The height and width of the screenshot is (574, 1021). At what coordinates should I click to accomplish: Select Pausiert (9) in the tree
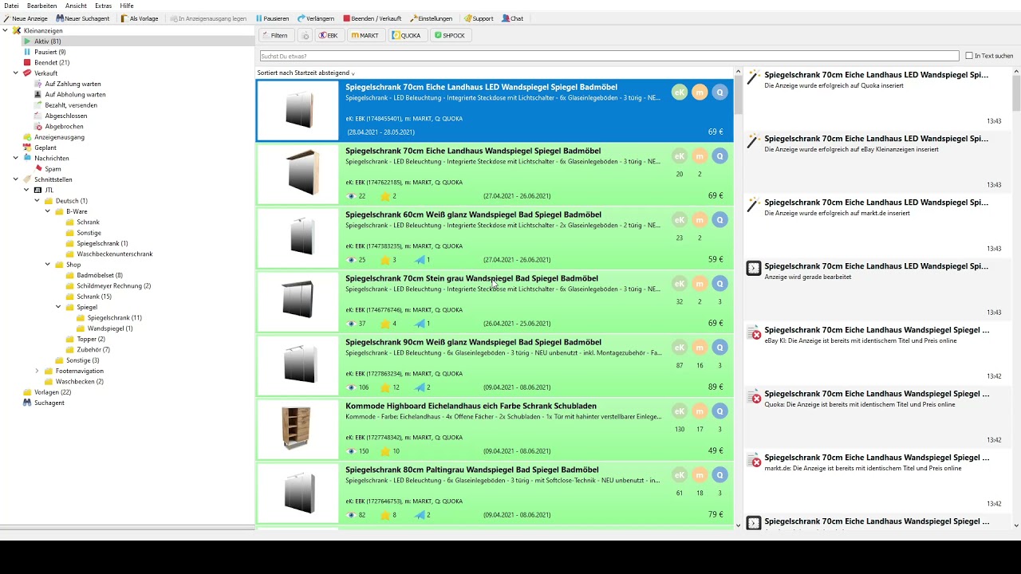[x=49, y=52]
